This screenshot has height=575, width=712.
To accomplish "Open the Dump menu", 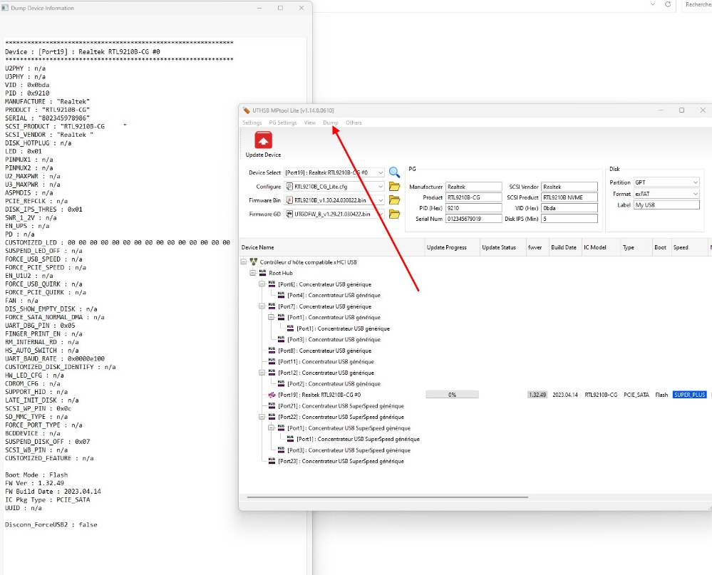I will click(x=331, y=123).
